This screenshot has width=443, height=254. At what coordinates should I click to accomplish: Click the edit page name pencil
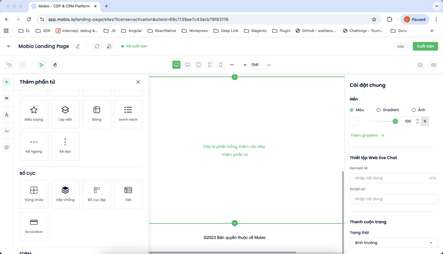pyautogui.click(x=78, y=46)
